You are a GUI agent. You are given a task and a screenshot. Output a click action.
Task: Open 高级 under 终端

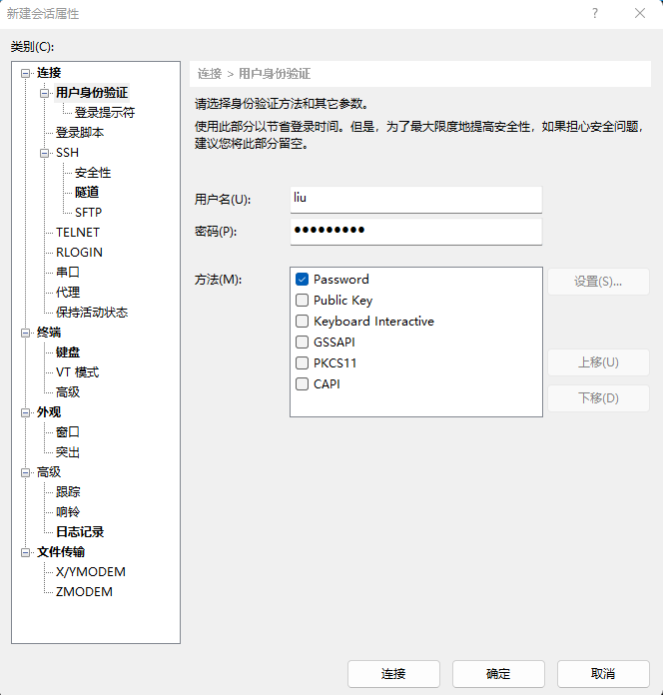pyautogui.click(x=68, y=392)
